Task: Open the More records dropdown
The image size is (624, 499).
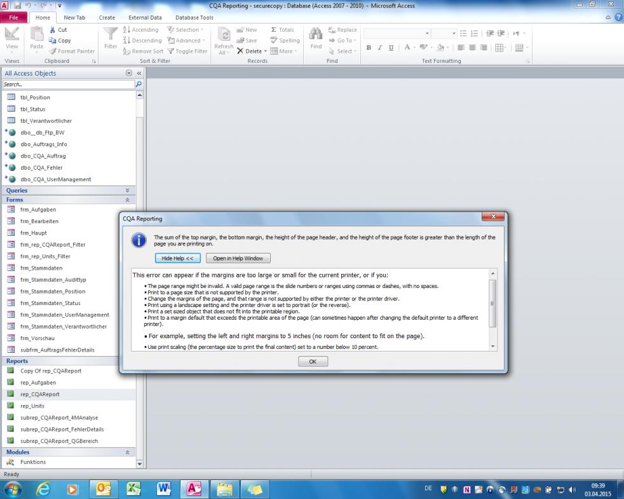Action: tap(284, 51)
